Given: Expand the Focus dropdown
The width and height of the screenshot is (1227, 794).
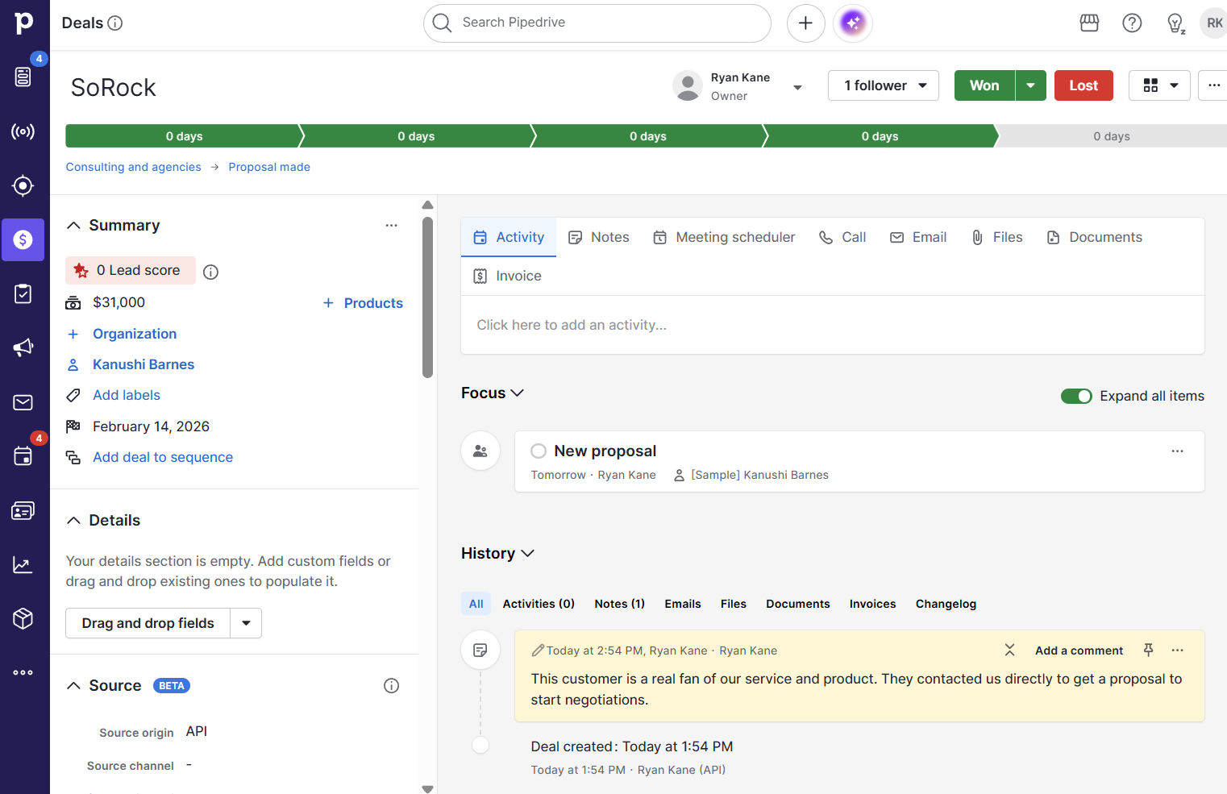Looking at the screenshot, I should tap(517, 393).
